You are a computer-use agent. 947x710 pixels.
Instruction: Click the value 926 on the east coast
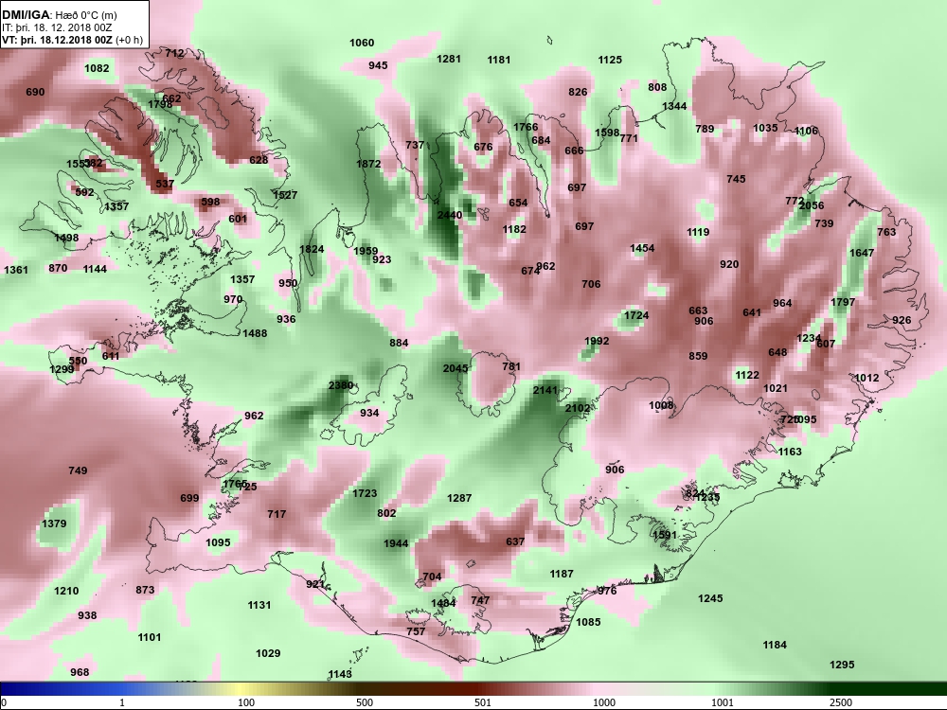(x=902, y=320)
